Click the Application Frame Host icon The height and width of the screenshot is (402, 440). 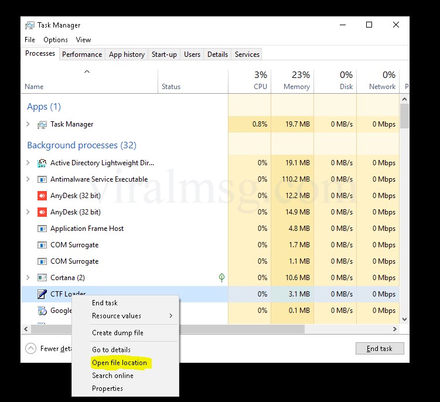point(42,229)
